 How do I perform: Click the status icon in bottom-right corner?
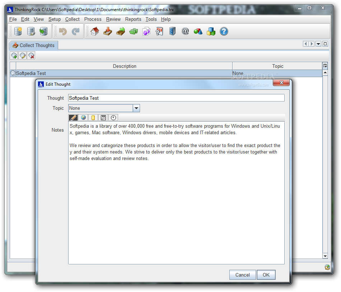click(x=327, y=267)
